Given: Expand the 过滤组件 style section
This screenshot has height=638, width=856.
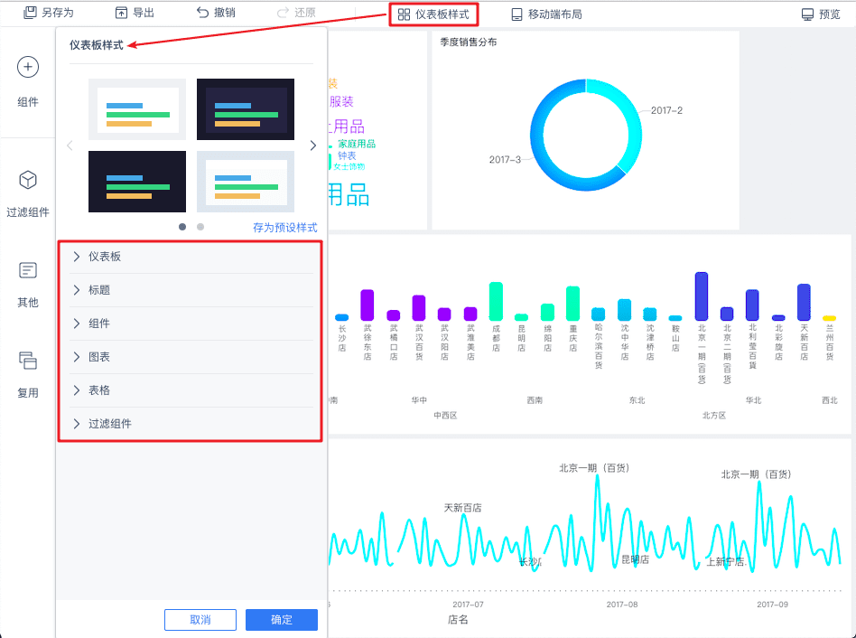Looking at the screenshot, I should tap(191, 423).
